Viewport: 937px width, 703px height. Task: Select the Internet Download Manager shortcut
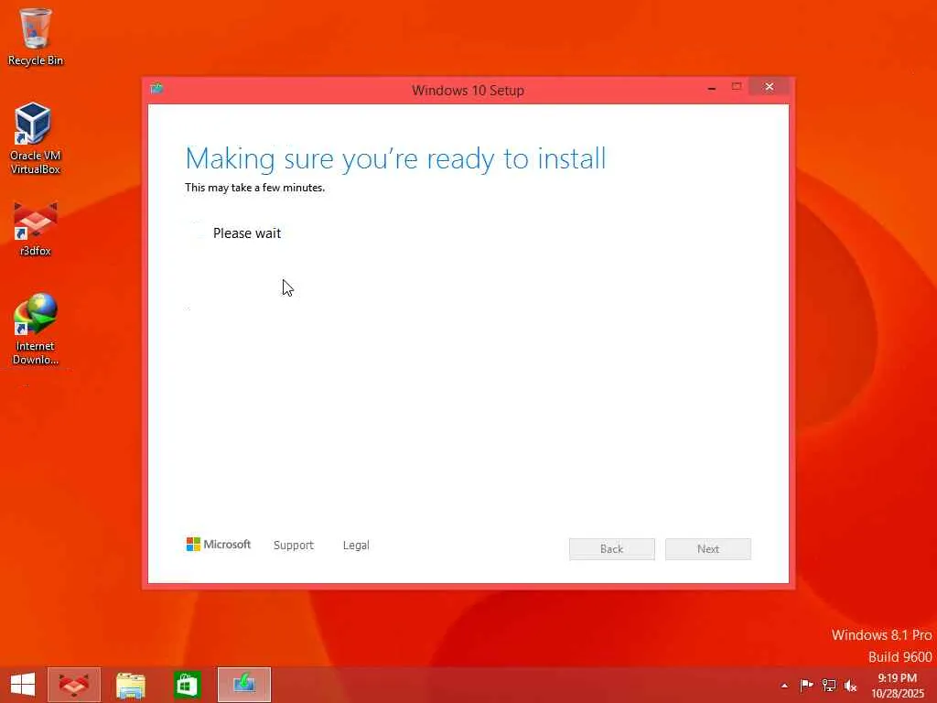36,329
